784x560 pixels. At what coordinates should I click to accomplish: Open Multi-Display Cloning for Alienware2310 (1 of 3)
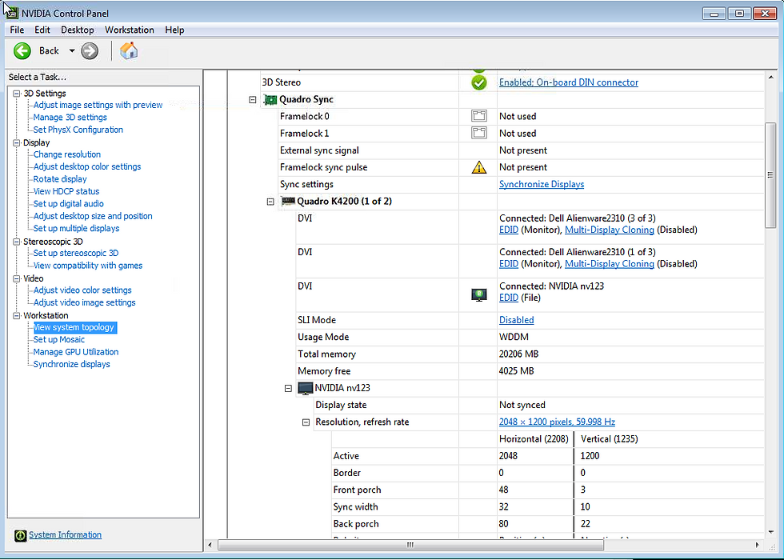click(x=610, y=264)
